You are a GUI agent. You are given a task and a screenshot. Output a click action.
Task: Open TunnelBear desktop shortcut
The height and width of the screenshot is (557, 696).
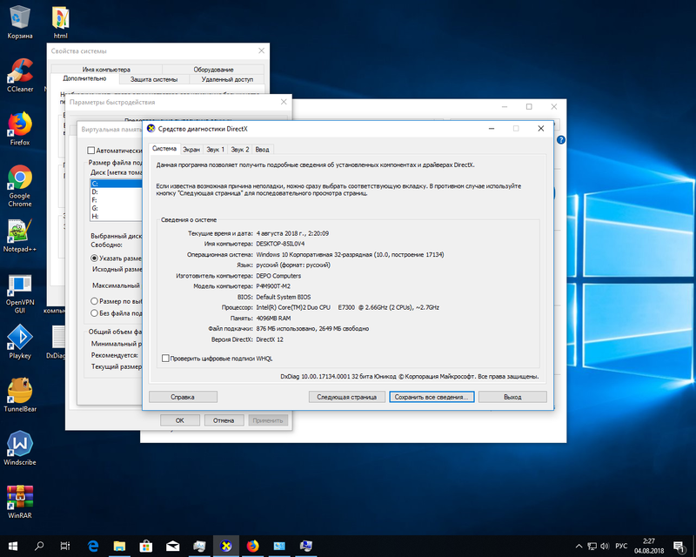[19, 395]
